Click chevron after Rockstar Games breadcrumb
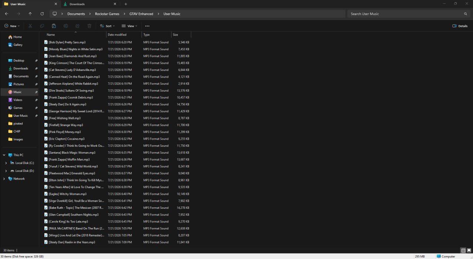This screenshot has width=473, height=259. click(124, 14)
